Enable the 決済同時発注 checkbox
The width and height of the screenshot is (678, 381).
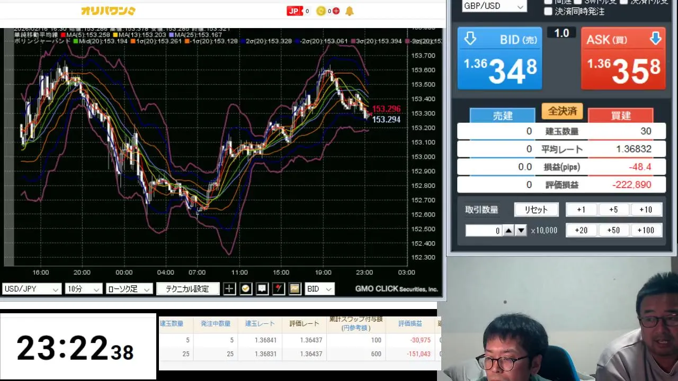click(x=548, y=11)
